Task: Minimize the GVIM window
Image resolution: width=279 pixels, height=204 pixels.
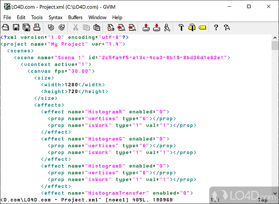Action: click(x=229, y=7)
